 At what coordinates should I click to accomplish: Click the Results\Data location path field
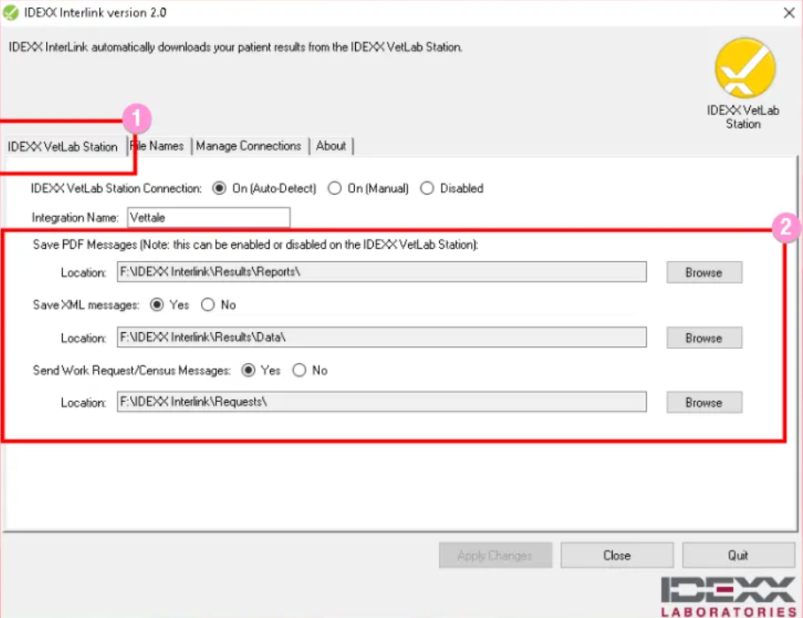382,337
